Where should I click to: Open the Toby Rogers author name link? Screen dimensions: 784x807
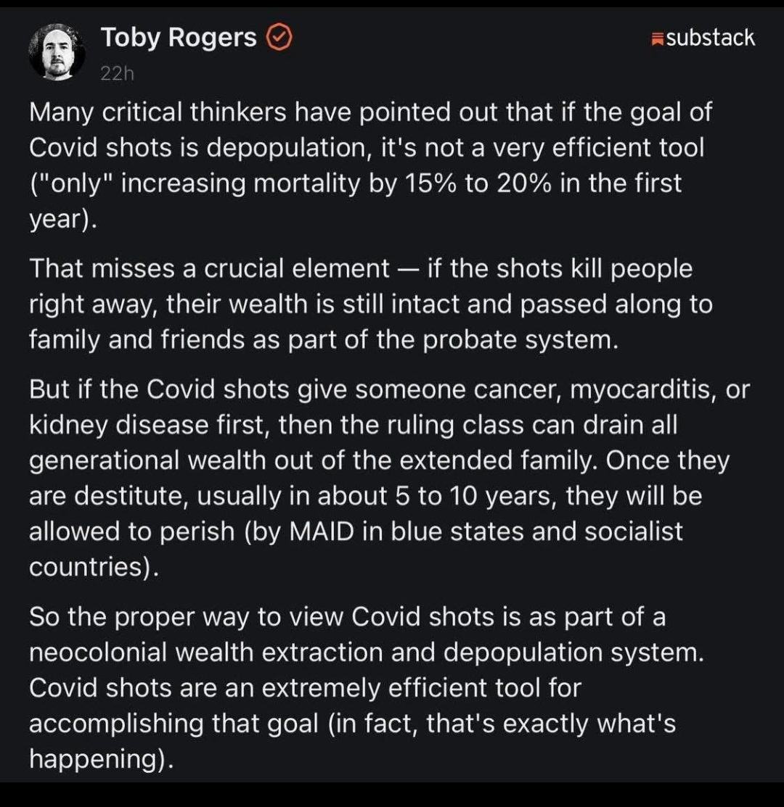click(179, 38)
